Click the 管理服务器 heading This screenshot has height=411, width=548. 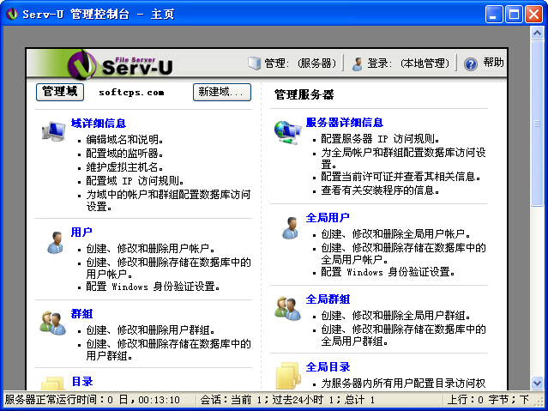(304, 94)
